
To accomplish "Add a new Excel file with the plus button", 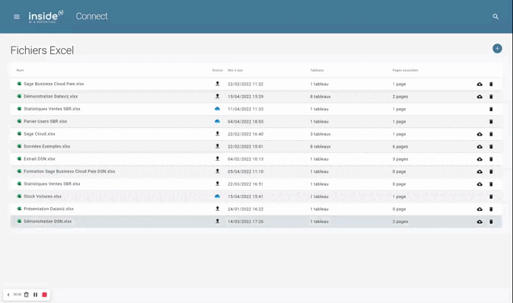I will pos(497,49).
